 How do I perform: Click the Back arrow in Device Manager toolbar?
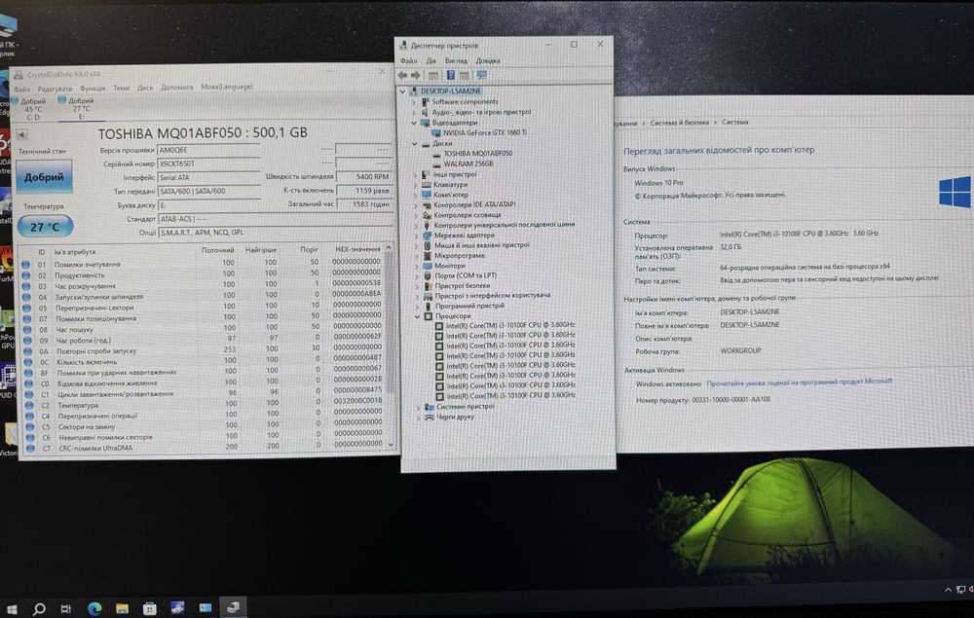coord(402,75)
